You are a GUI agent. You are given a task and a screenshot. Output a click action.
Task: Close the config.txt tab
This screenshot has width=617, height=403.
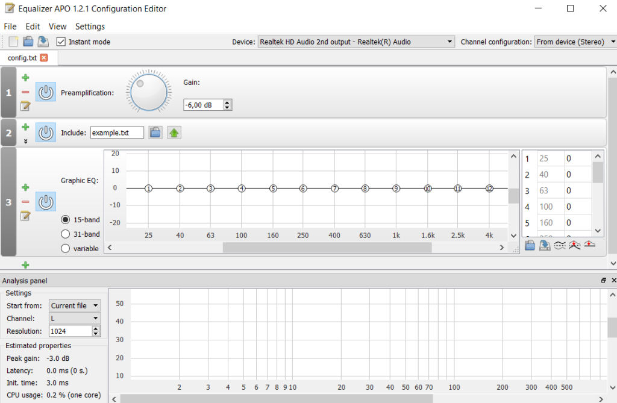44,57
